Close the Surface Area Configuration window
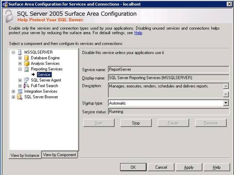Viewport: 234px width, 175px height. (x=229, y=4)
